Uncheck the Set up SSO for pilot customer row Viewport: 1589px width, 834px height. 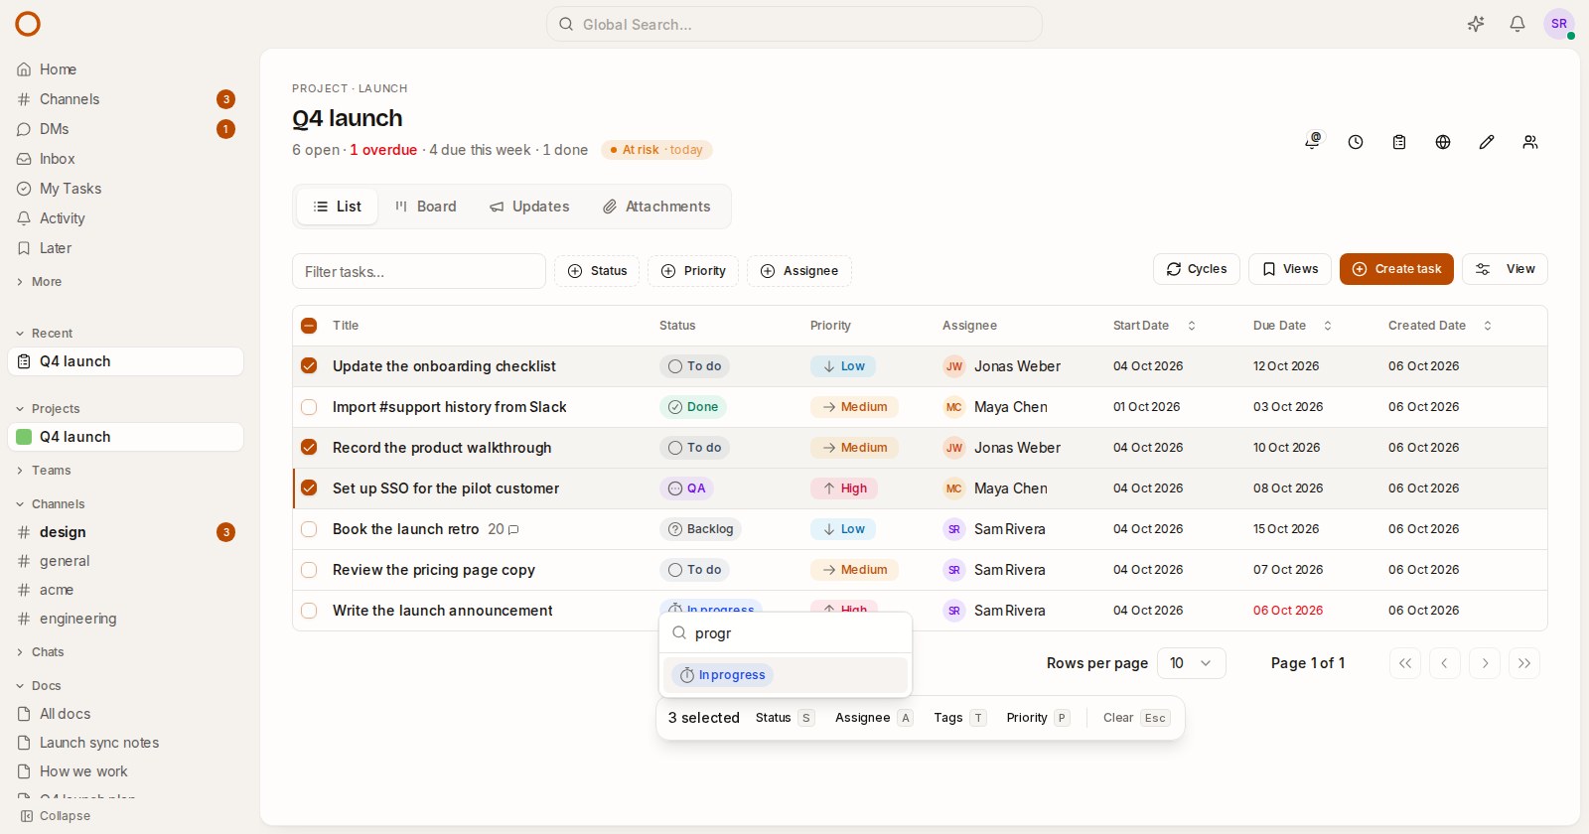(x=309, y=488)
